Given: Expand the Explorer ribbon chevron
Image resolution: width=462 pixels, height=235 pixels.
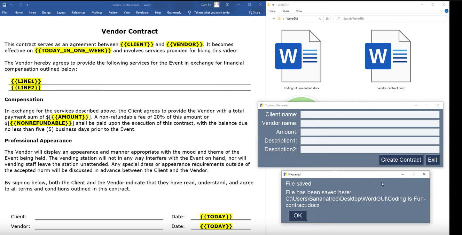Looking at the screenshot, I should pyautogui.click(x=441, y=11).
